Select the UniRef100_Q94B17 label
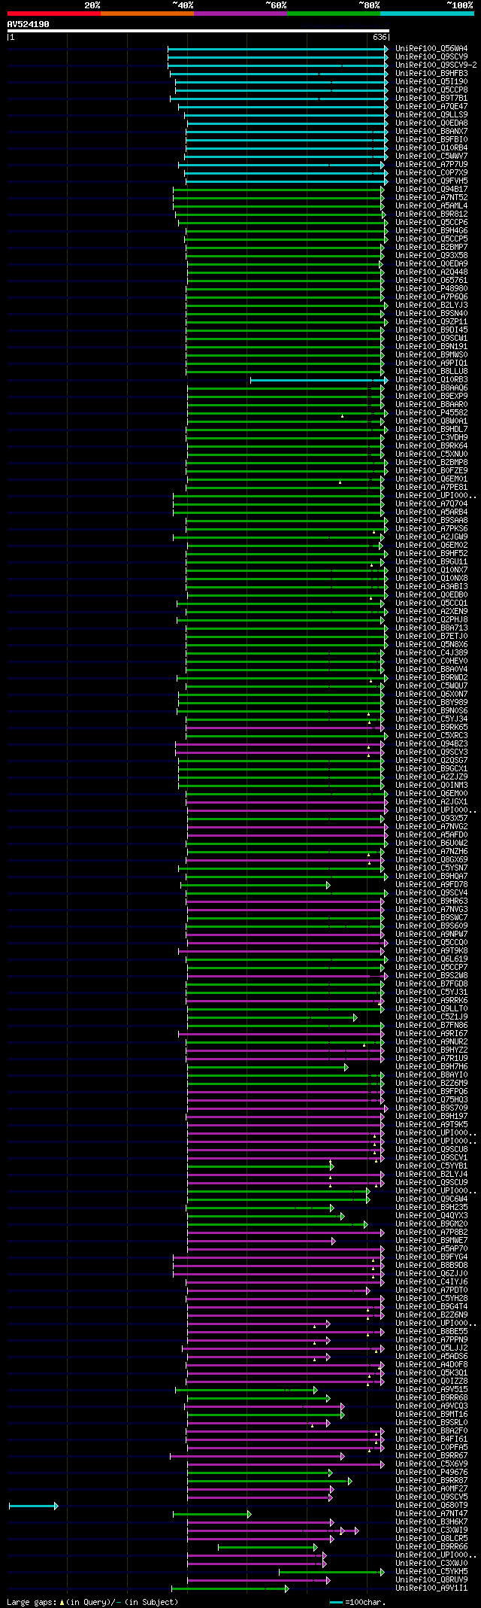The image size is (481, 1608). 431,189
